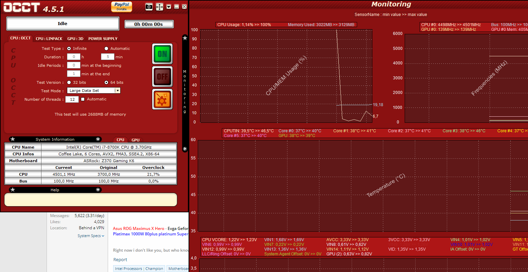The image size is (528, 272).
Task: Expand System Specs in forum page
Action: (91, 236)
